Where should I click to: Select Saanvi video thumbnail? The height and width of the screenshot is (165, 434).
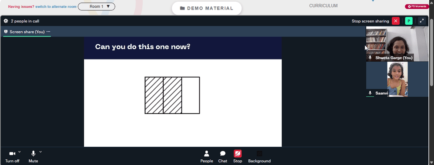click(397, 79)
